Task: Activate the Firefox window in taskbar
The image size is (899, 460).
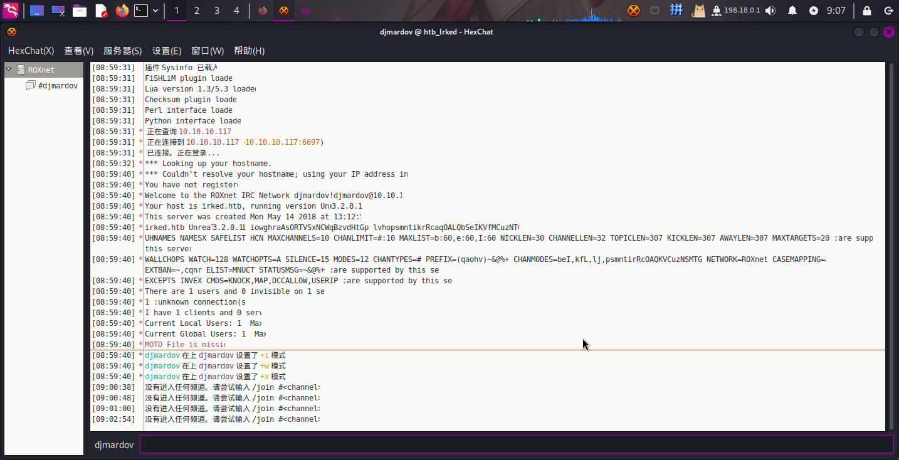Action: pyautogui.click(x=263, y=11)
